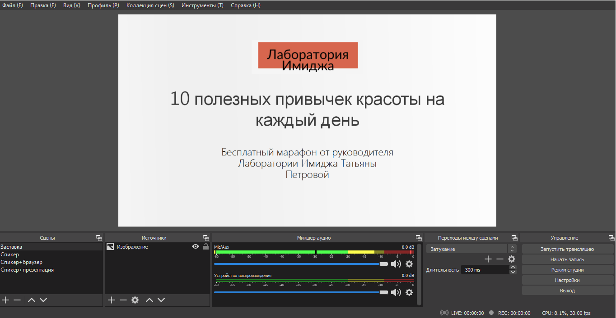Toggle lock on Изображение source

pyautogui.click(x=206, y=247)
